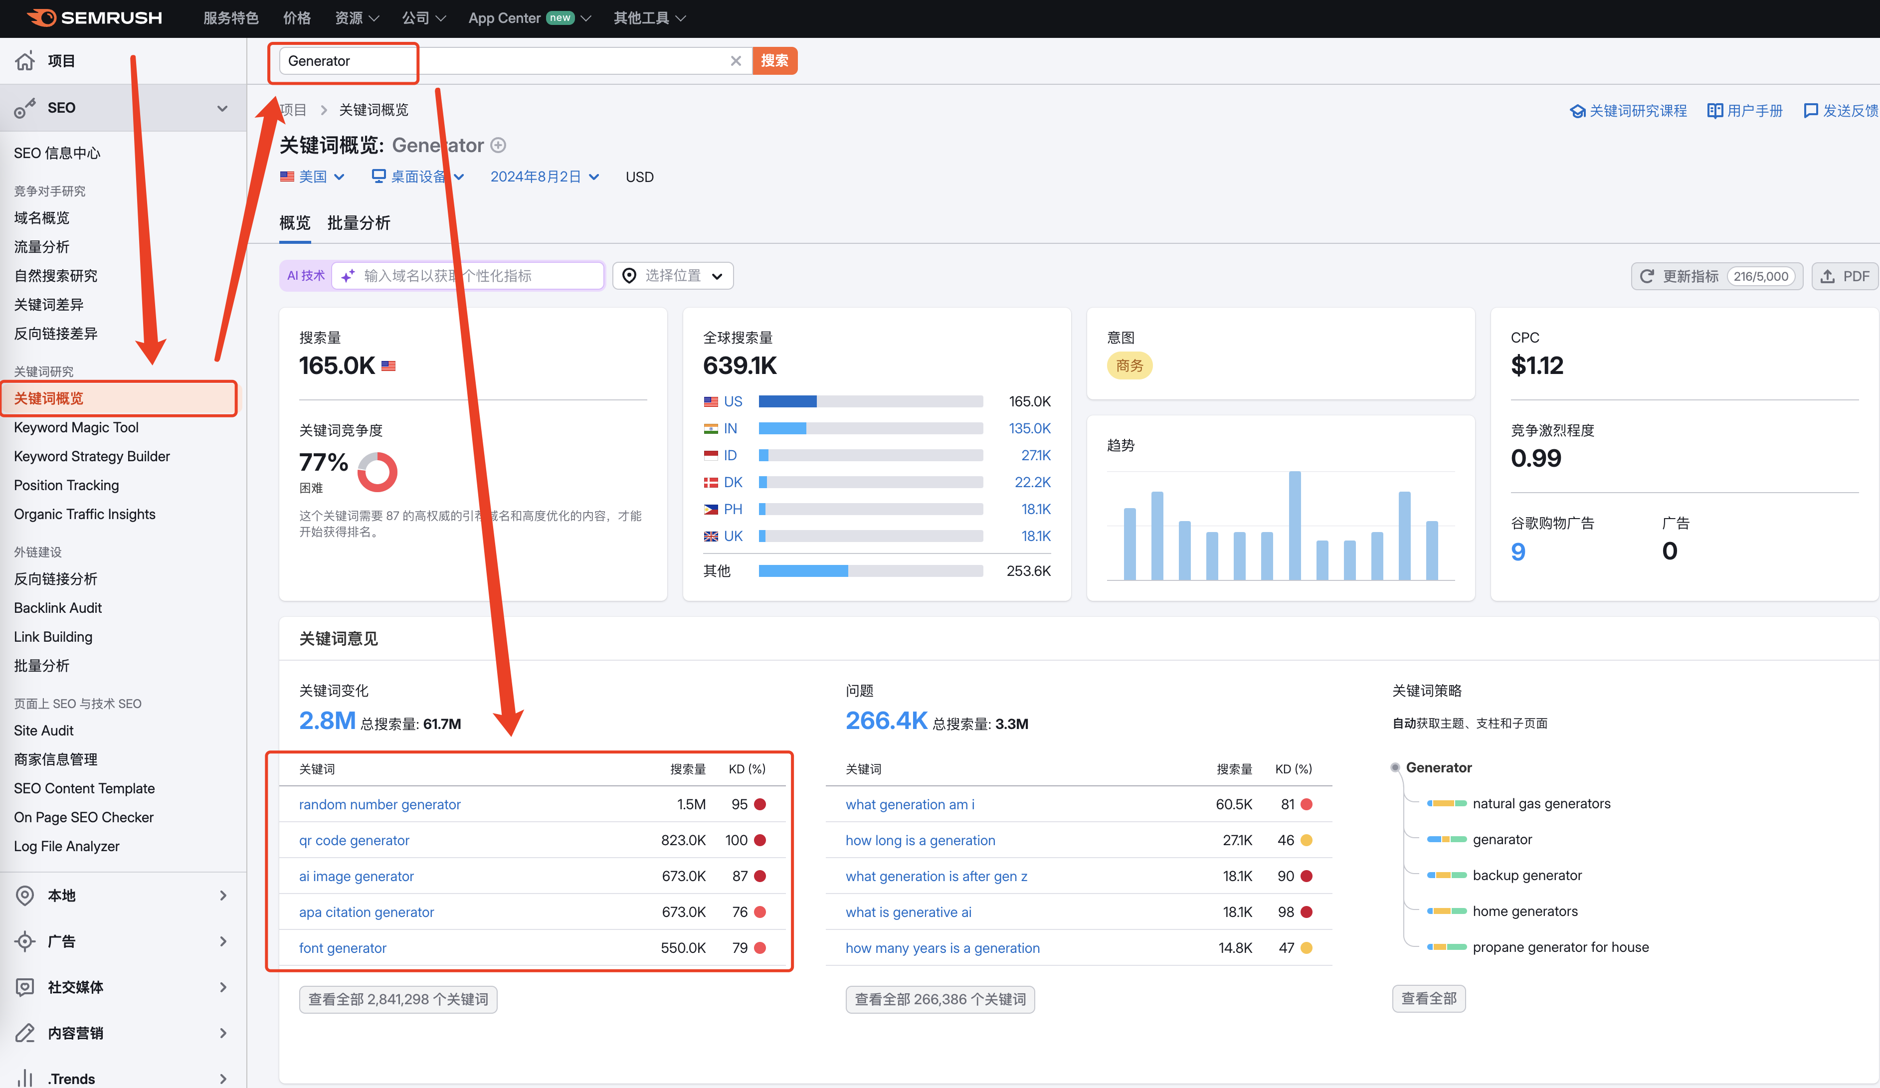Clear the search box with the X icon
Viewport: 1880px width, 1088px height.
tap(736, 61)
